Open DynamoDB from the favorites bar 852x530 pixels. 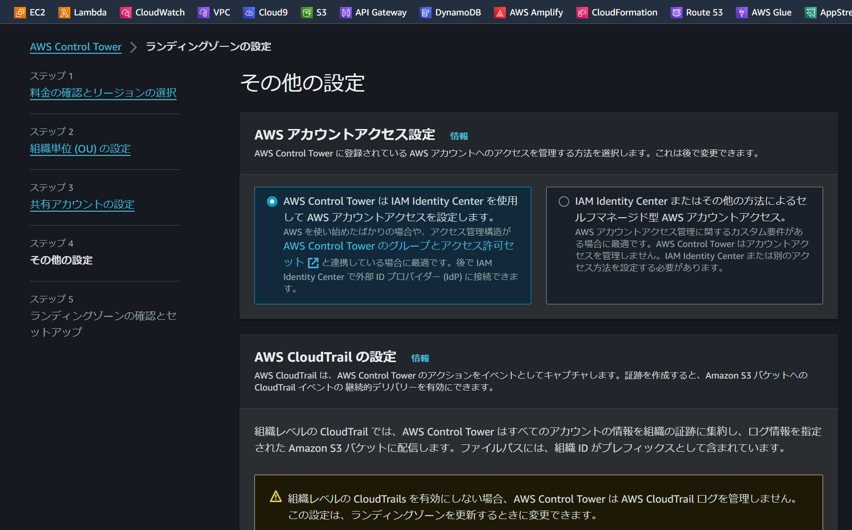pyautogui.click(x=458, y=12)
